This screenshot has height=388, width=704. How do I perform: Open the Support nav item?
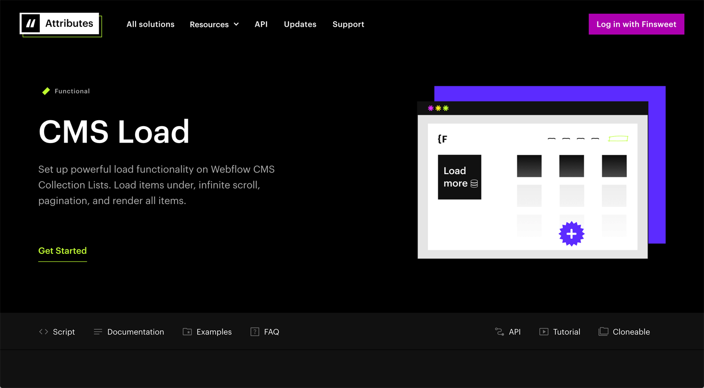(348, 24)
